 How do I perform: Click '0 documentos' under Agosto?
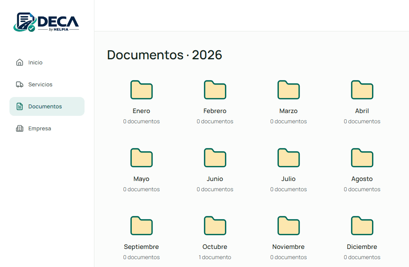coord(362,189)
